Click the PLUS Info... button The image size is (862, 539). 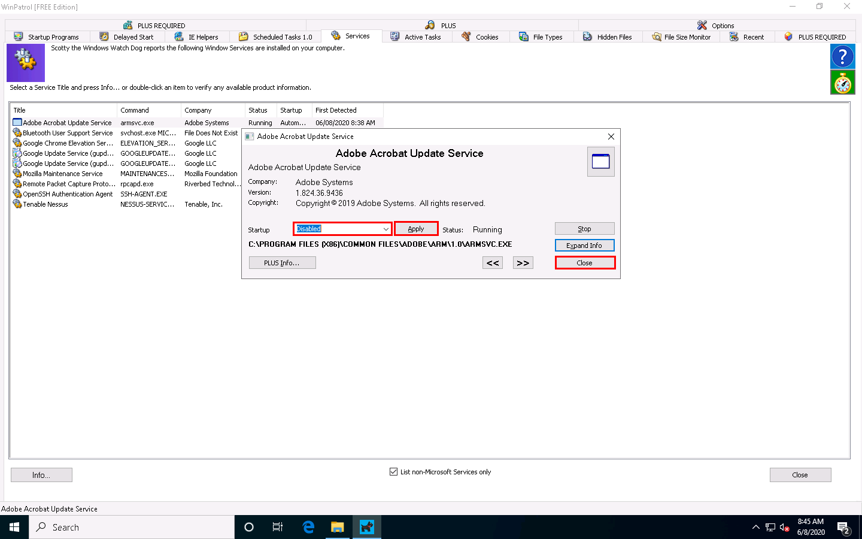(x=282, y=263)
